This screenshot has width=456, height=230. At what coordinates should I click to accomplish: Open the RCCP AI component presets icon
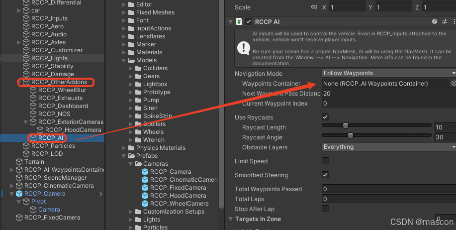click(445, 21)
